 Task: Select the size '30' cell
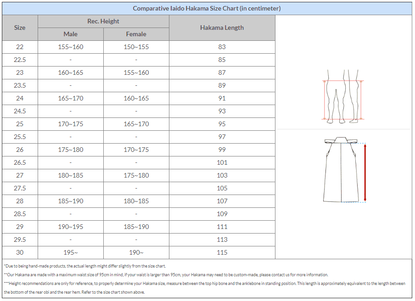tap(20, 253)
